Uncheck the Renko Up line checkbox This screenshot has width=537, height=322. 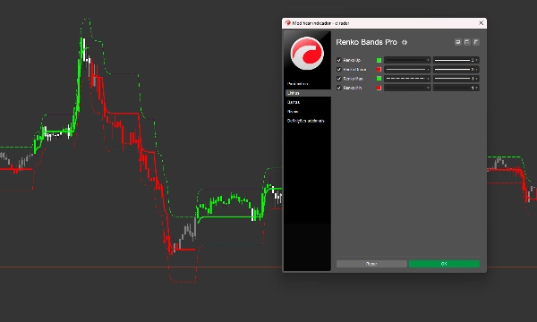click(x=338, y=60)
